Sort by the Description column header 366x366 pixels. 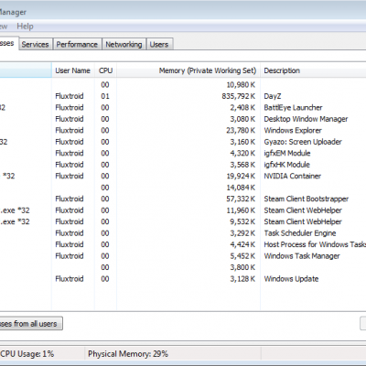click(x=313, y=70)
